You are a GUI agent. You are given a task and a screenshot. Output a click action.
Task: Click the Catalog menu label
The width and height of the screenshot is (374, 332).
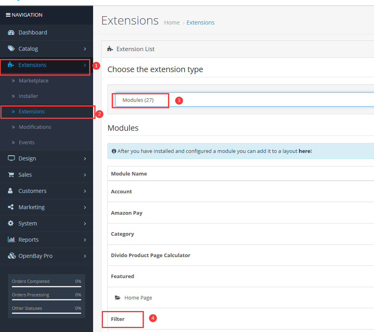[x=28, y=49]
